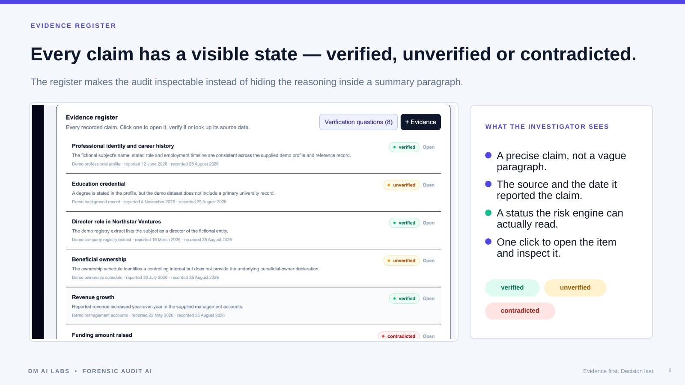The height and width of the screenshot is (385, 685).
Task: Click the Revenue growth claim title
Action: (x=93, y=297)
